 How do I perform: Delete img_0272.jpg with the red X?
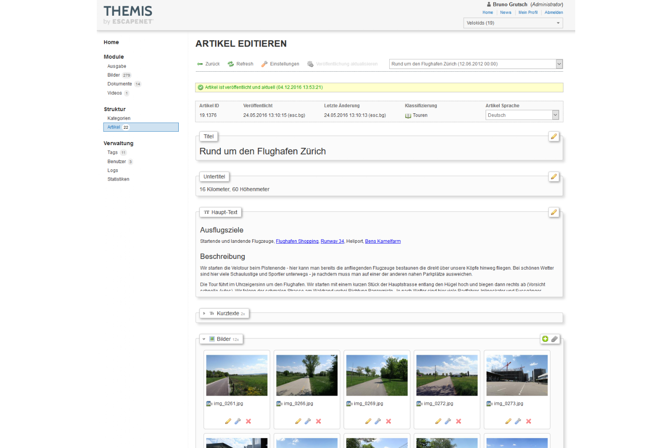[458, 421]
